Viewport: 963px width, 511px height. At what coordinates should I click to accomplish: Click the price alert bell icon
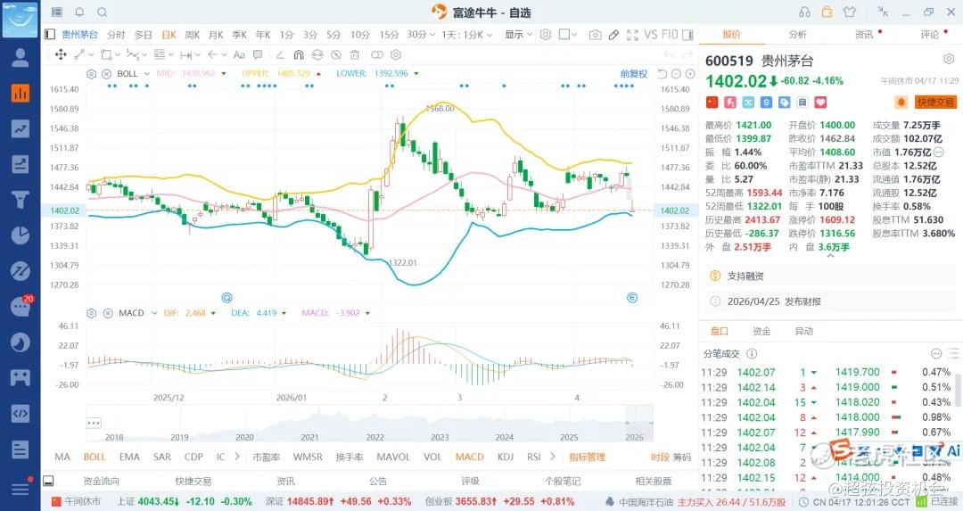coord(901,103)
